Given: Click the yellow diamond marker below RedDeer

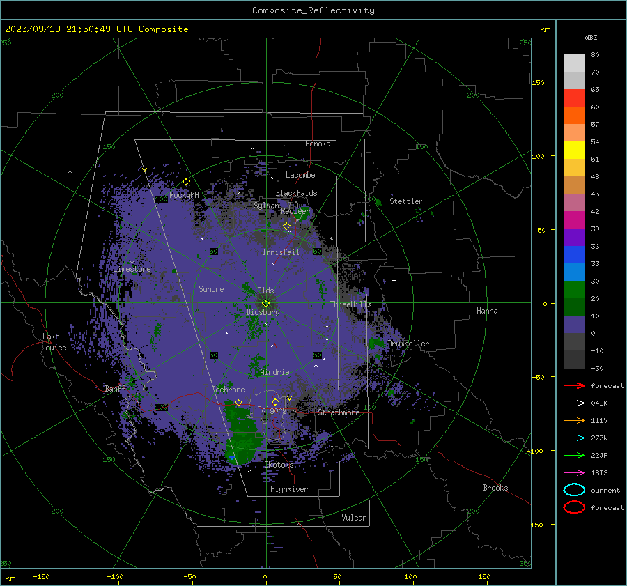Looking at the screenshot, I should pyautogui.click(x=287, y=226).
